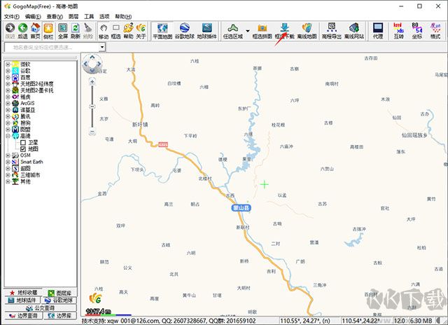Click the Refresh (刷新) toolbar icon

point(76,31)
